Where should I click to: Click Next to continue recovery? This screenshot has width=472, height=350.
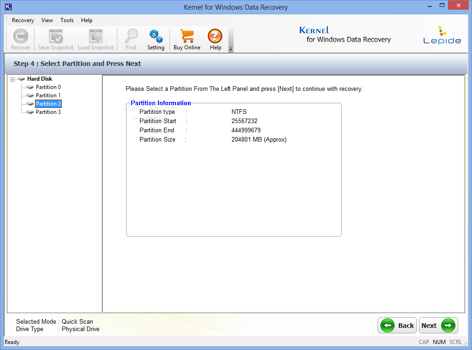[x=438, y=325]
